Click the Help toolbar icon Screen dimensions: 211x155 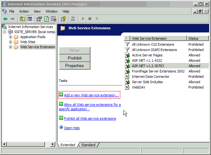63,19
